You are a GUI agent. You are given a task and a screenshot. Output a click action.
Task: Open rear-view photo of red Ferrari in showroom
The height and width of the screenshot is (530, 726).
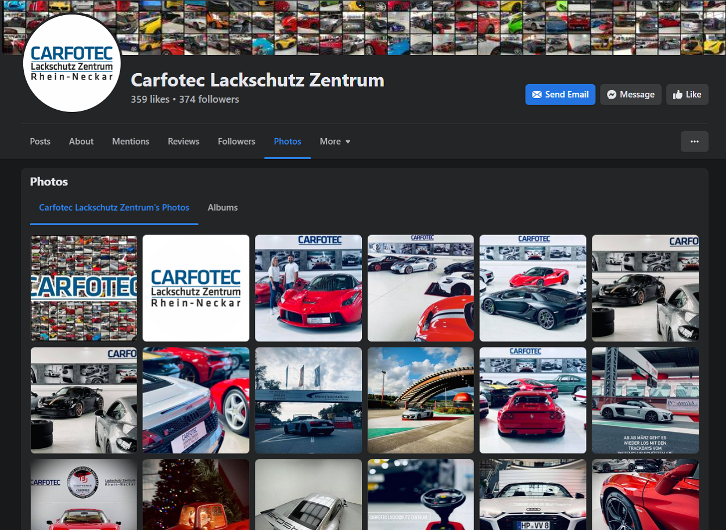533,400
